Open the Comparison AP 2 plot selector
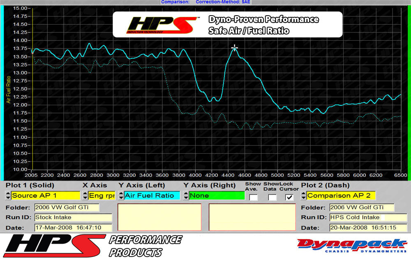Screen dimensions: 411x259 (x=341, y=196)
